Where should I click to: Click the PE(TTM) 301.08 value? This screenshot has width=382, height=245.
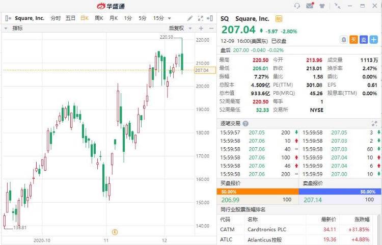[314, 85]
